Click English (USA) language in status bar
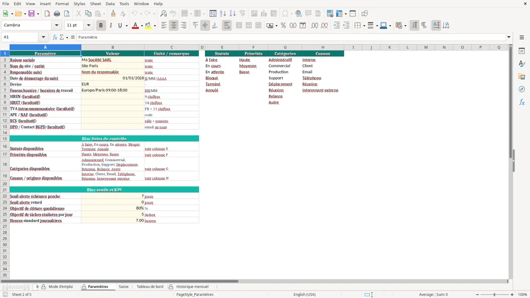The height and width of the screenshot is (298, 530). 304,294
